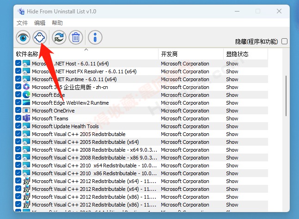This screenshot has height=219, width=299.
Task: Uncheck the Microsoft 365 企业应用版 checkbox
Action: point(18,87)
